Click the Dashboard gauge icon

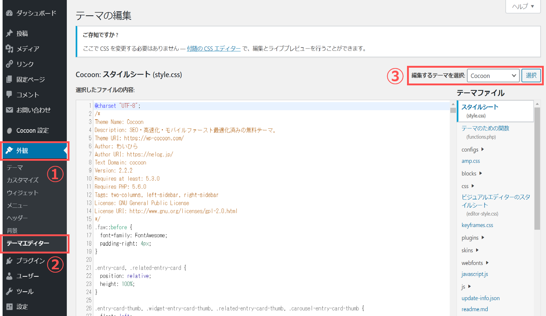click(x=10, y=13)
